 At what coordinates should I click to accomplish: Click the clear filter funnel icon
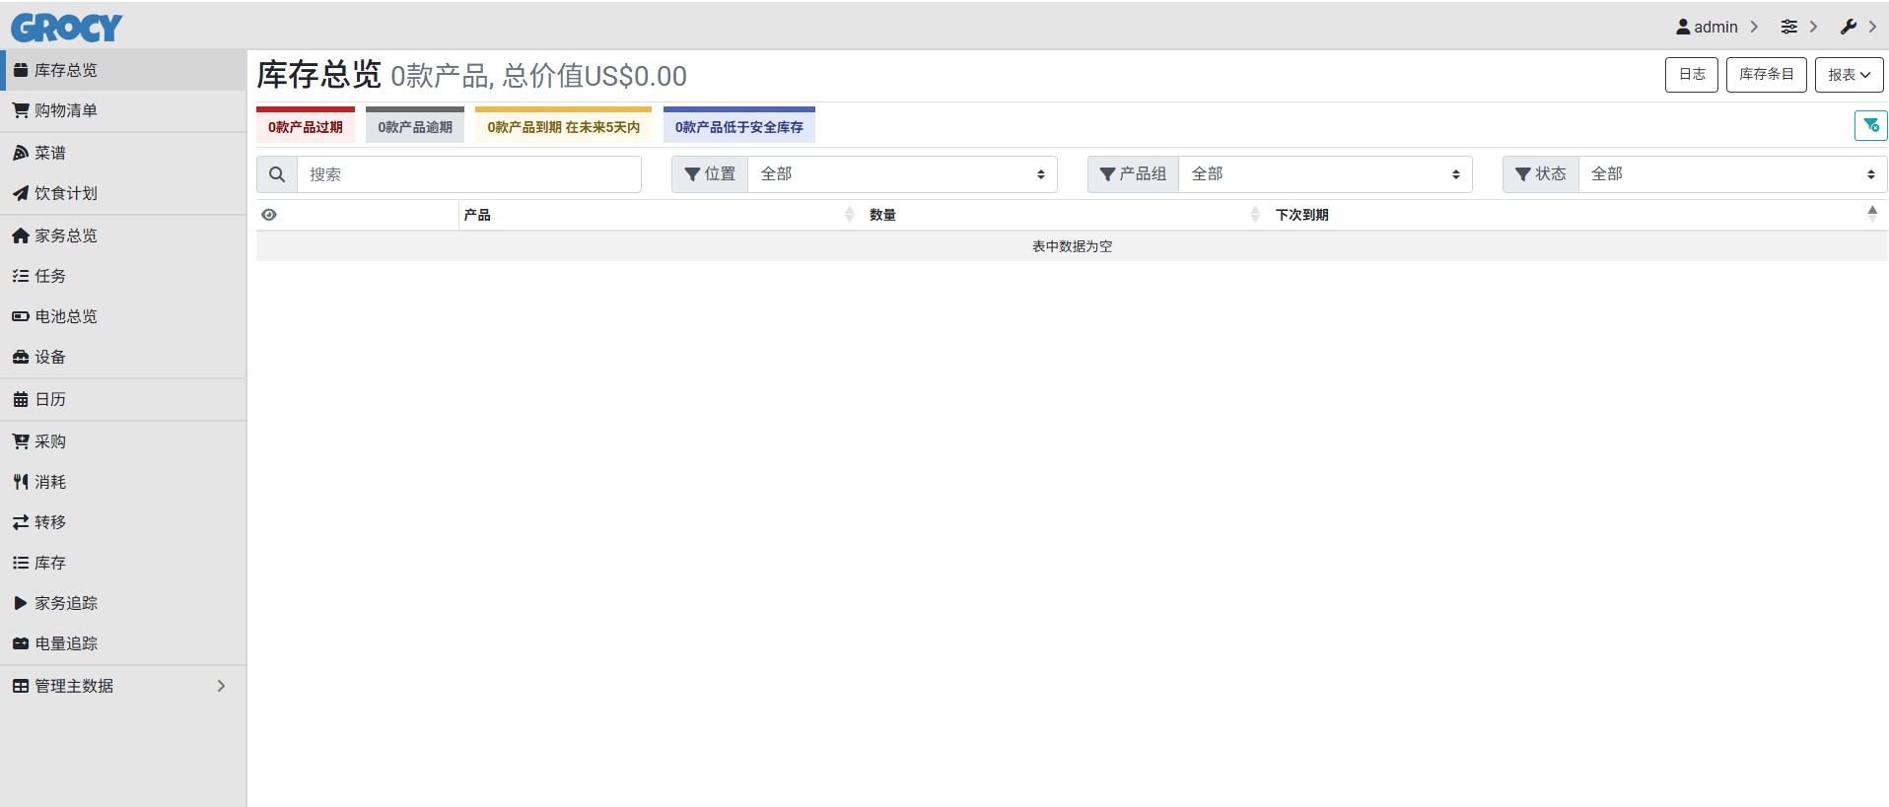tap(1870, 126)
